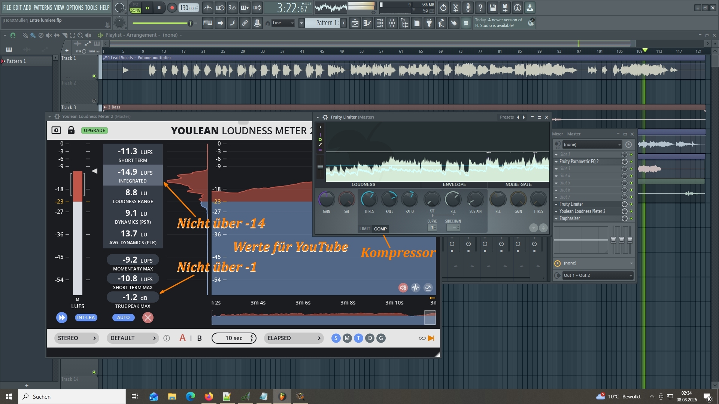The height and width of the screenshot is (404, 719).
Task: Click the Youlean play-forward blue button
Action: coord(62,318)
